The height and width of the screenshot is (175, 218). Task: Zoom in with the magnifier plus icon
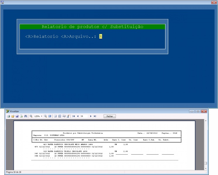31,116
